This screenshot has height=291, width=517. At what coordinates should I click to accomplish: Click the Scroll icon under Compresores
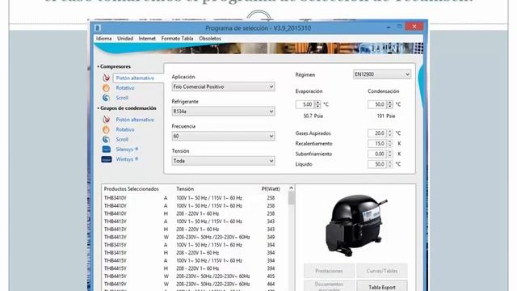(x=106, y=98)
